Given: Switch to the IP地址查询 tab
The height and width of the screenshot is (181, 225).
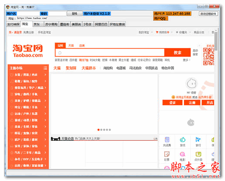Looking at the screenshot, I should [117, 24].
